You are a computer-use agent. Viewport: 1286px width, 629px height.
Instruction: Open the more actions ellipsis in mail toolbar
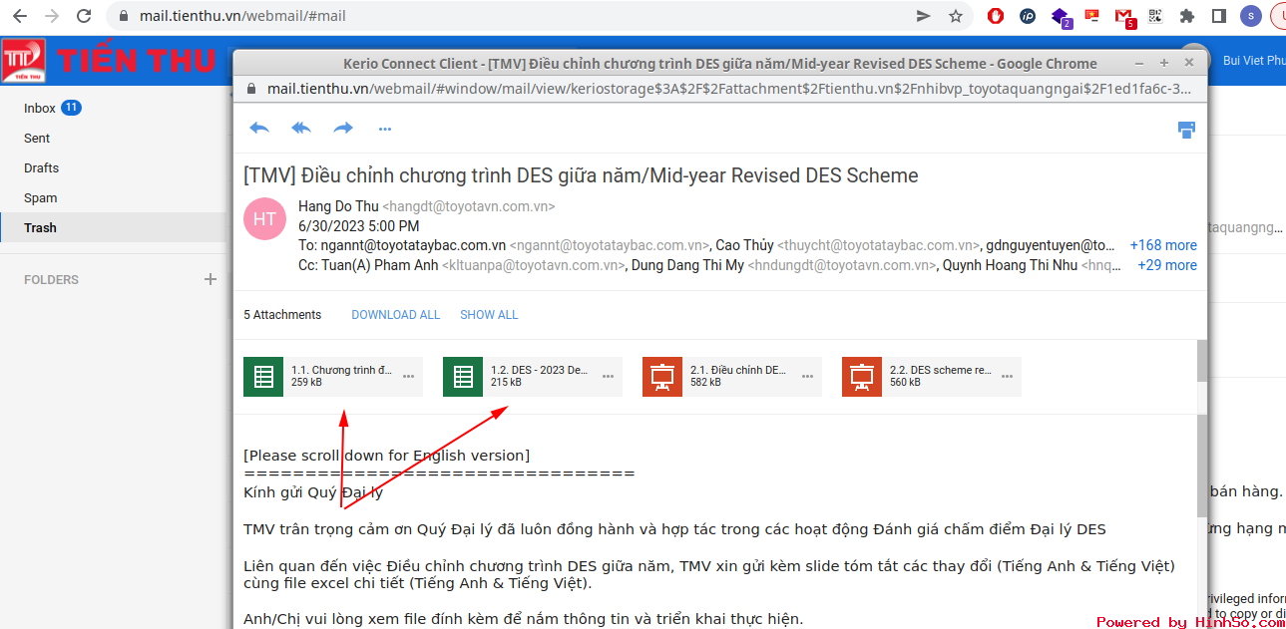point(385,129)
